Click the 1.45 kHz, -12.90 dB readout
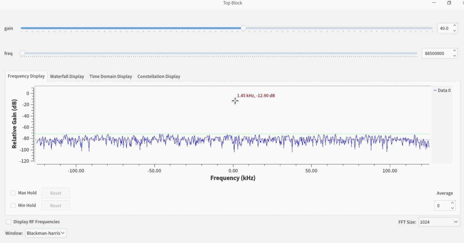This screenshot has width=464, height=243. tap(256, 95)
